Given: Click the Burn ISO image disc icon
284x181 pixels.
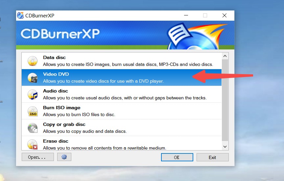Looking at the screenshot, I should (x=33, y=111).
